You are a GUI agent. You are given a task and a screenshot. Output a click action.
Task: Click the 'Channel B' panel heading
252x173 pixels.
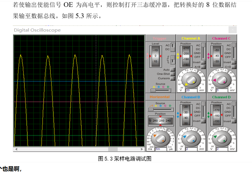click(x=191, y=97)
